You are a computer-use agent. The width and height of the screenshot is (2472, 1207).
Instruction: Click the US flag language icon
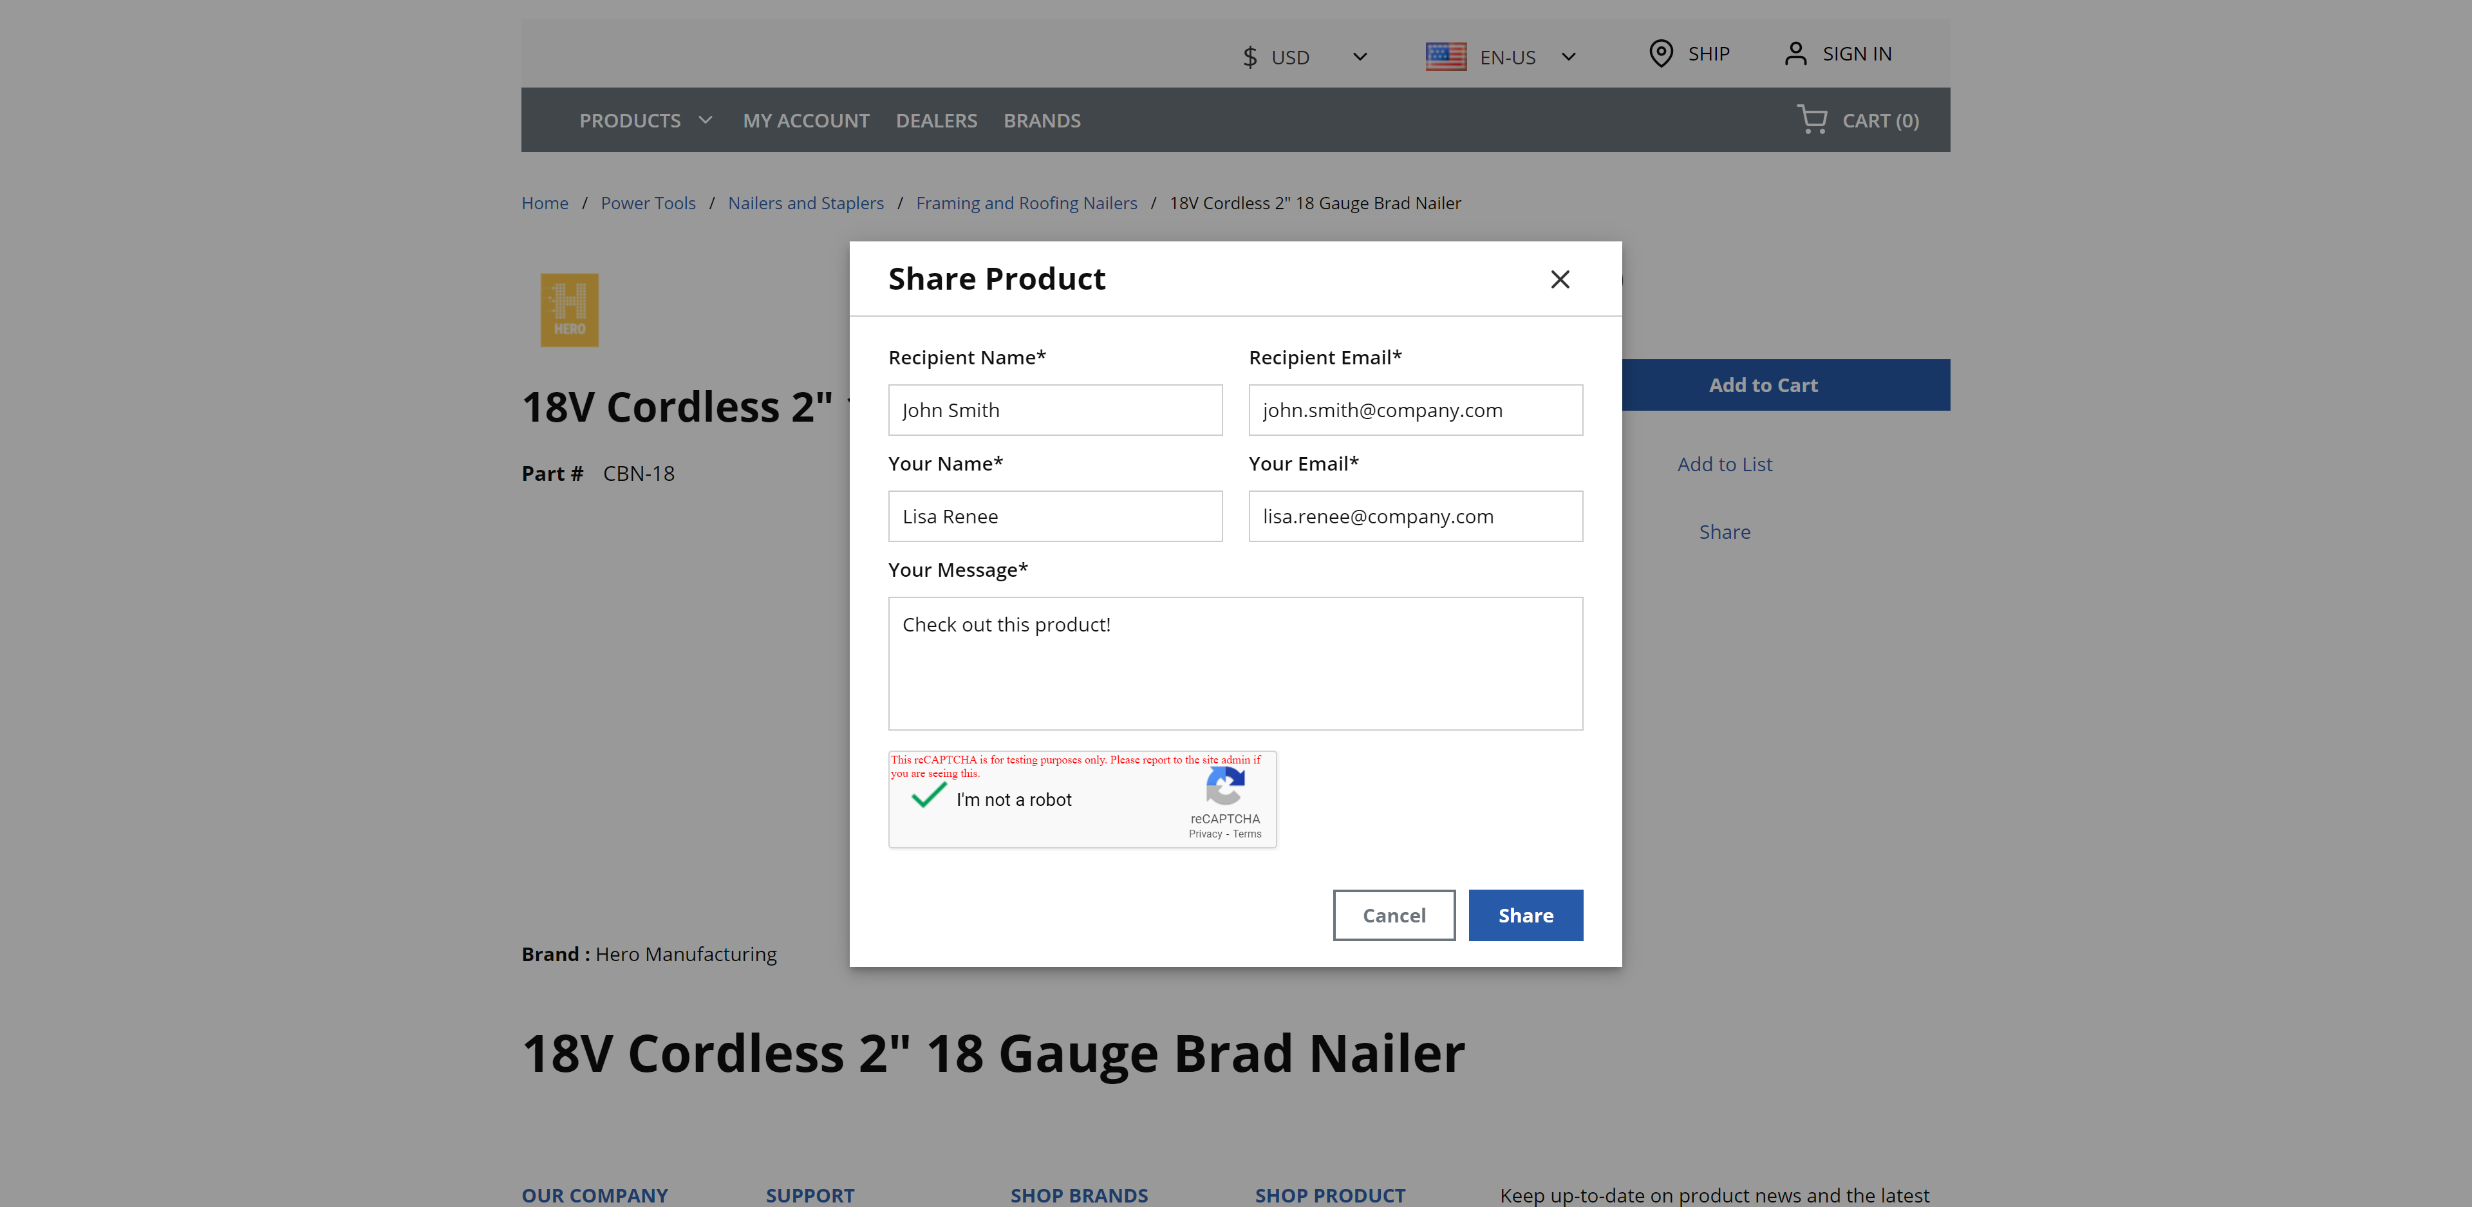tap(1445, 57)
